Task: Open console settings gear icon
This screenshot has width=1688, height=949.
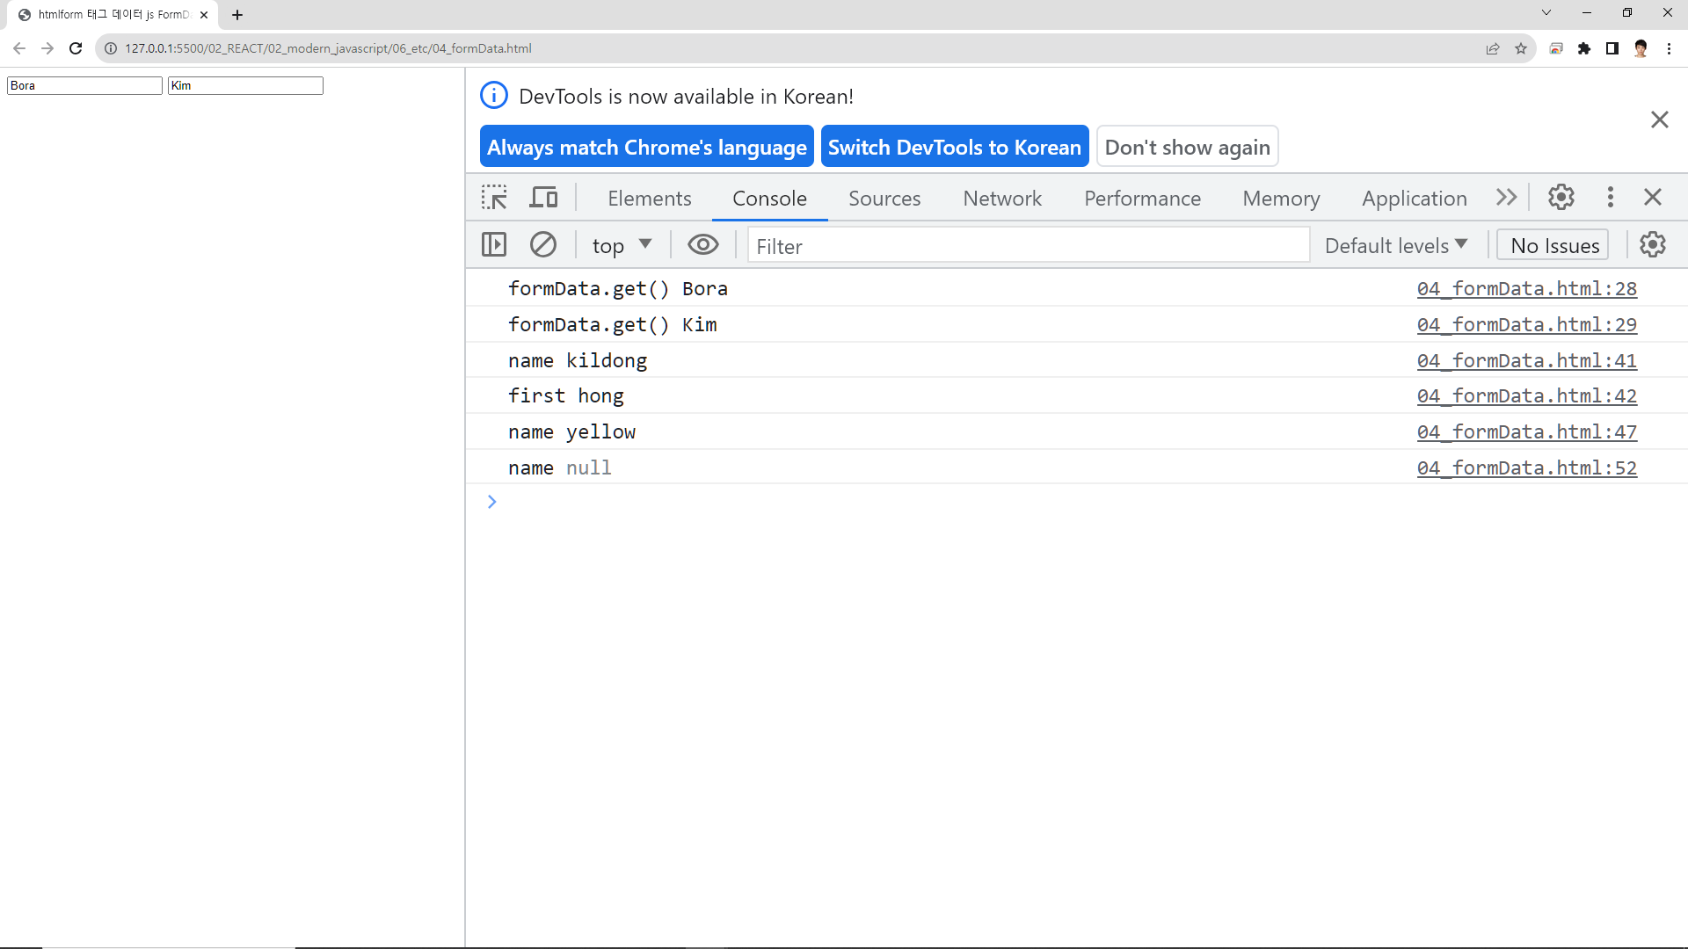Action: click(x=1653, y=244)
